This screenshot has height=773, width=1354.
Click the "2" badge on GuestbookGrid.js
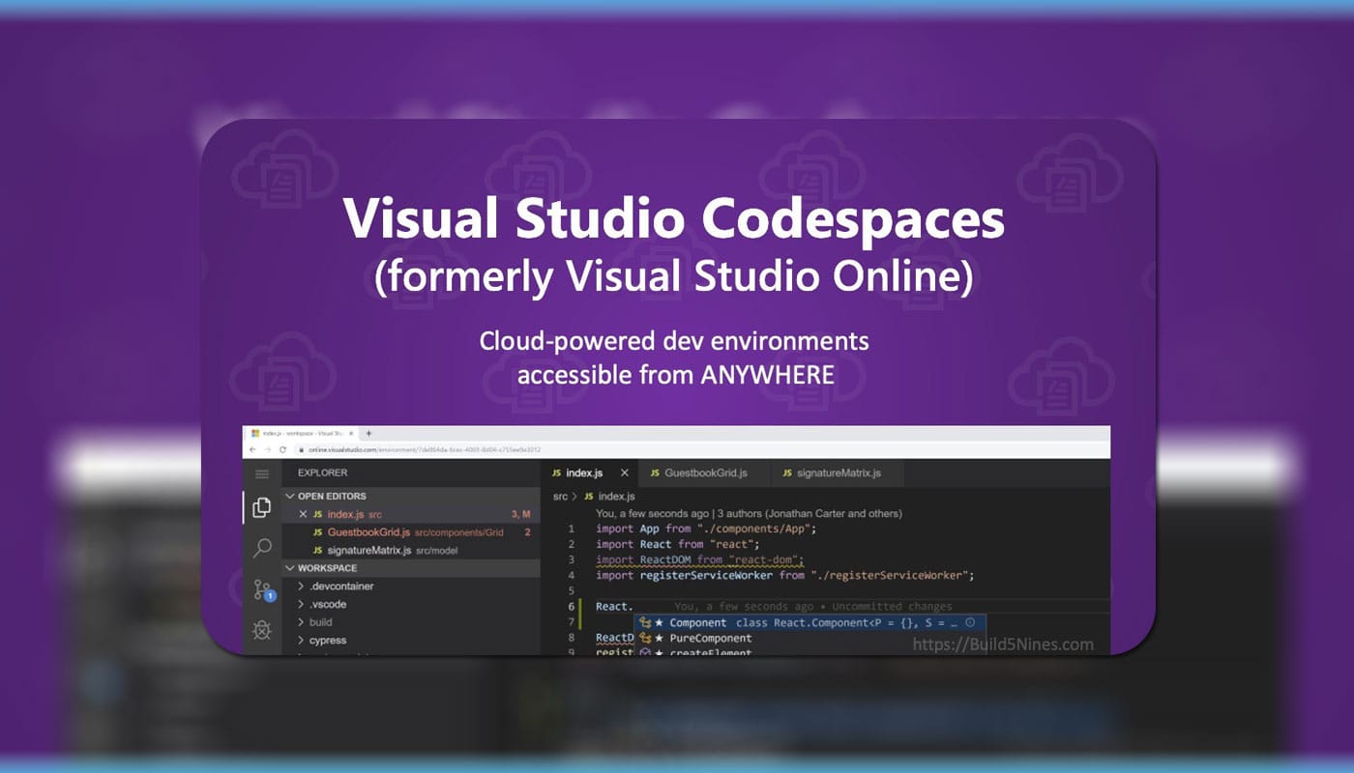click(527, 532)
